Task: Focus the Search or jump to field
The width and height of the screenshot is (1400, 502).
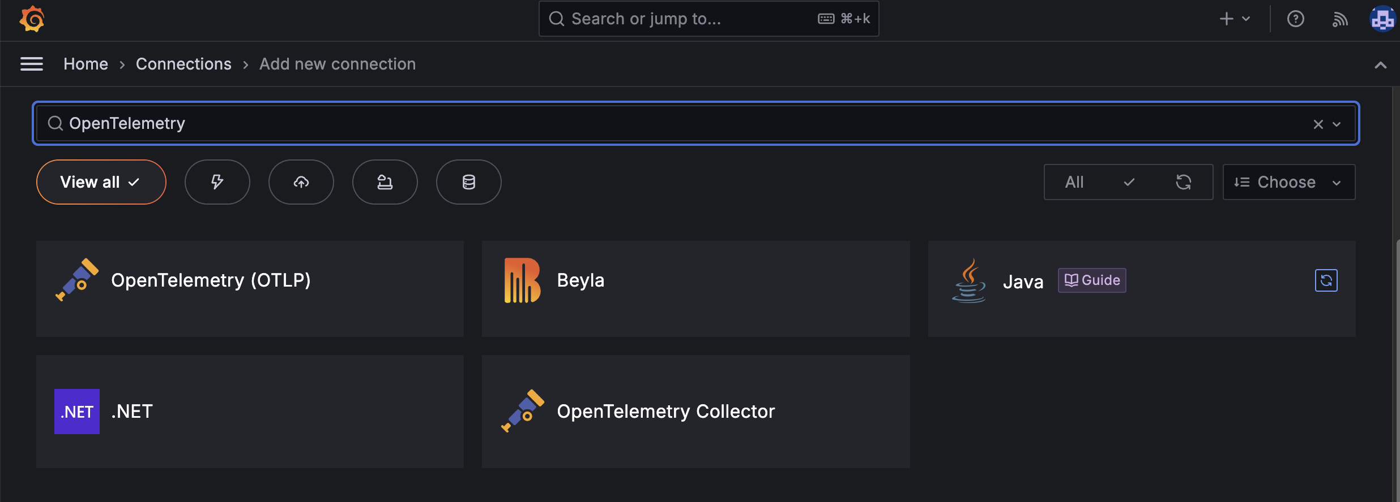Action: tap(708, 19)
